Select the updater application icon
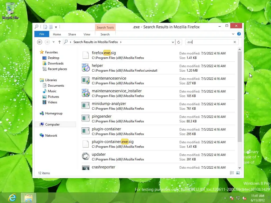271x203 pixels. 85,156
